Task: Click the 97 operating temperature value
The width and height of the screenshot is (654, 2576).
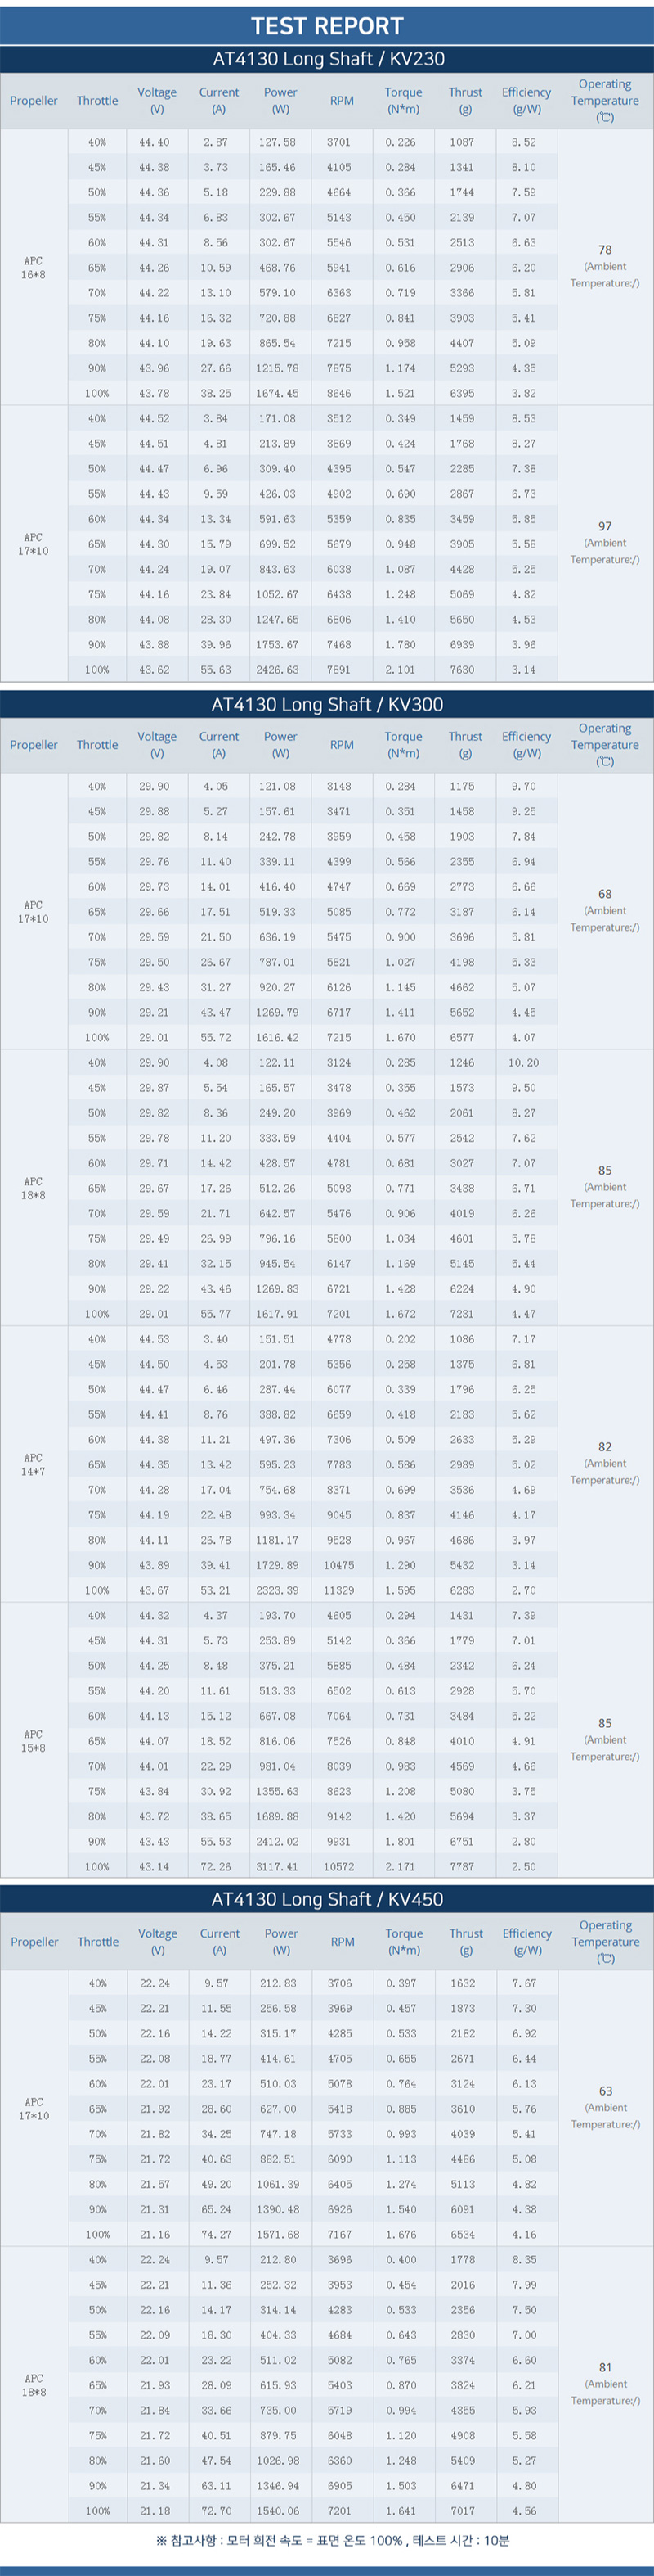Action: (605, 526)
